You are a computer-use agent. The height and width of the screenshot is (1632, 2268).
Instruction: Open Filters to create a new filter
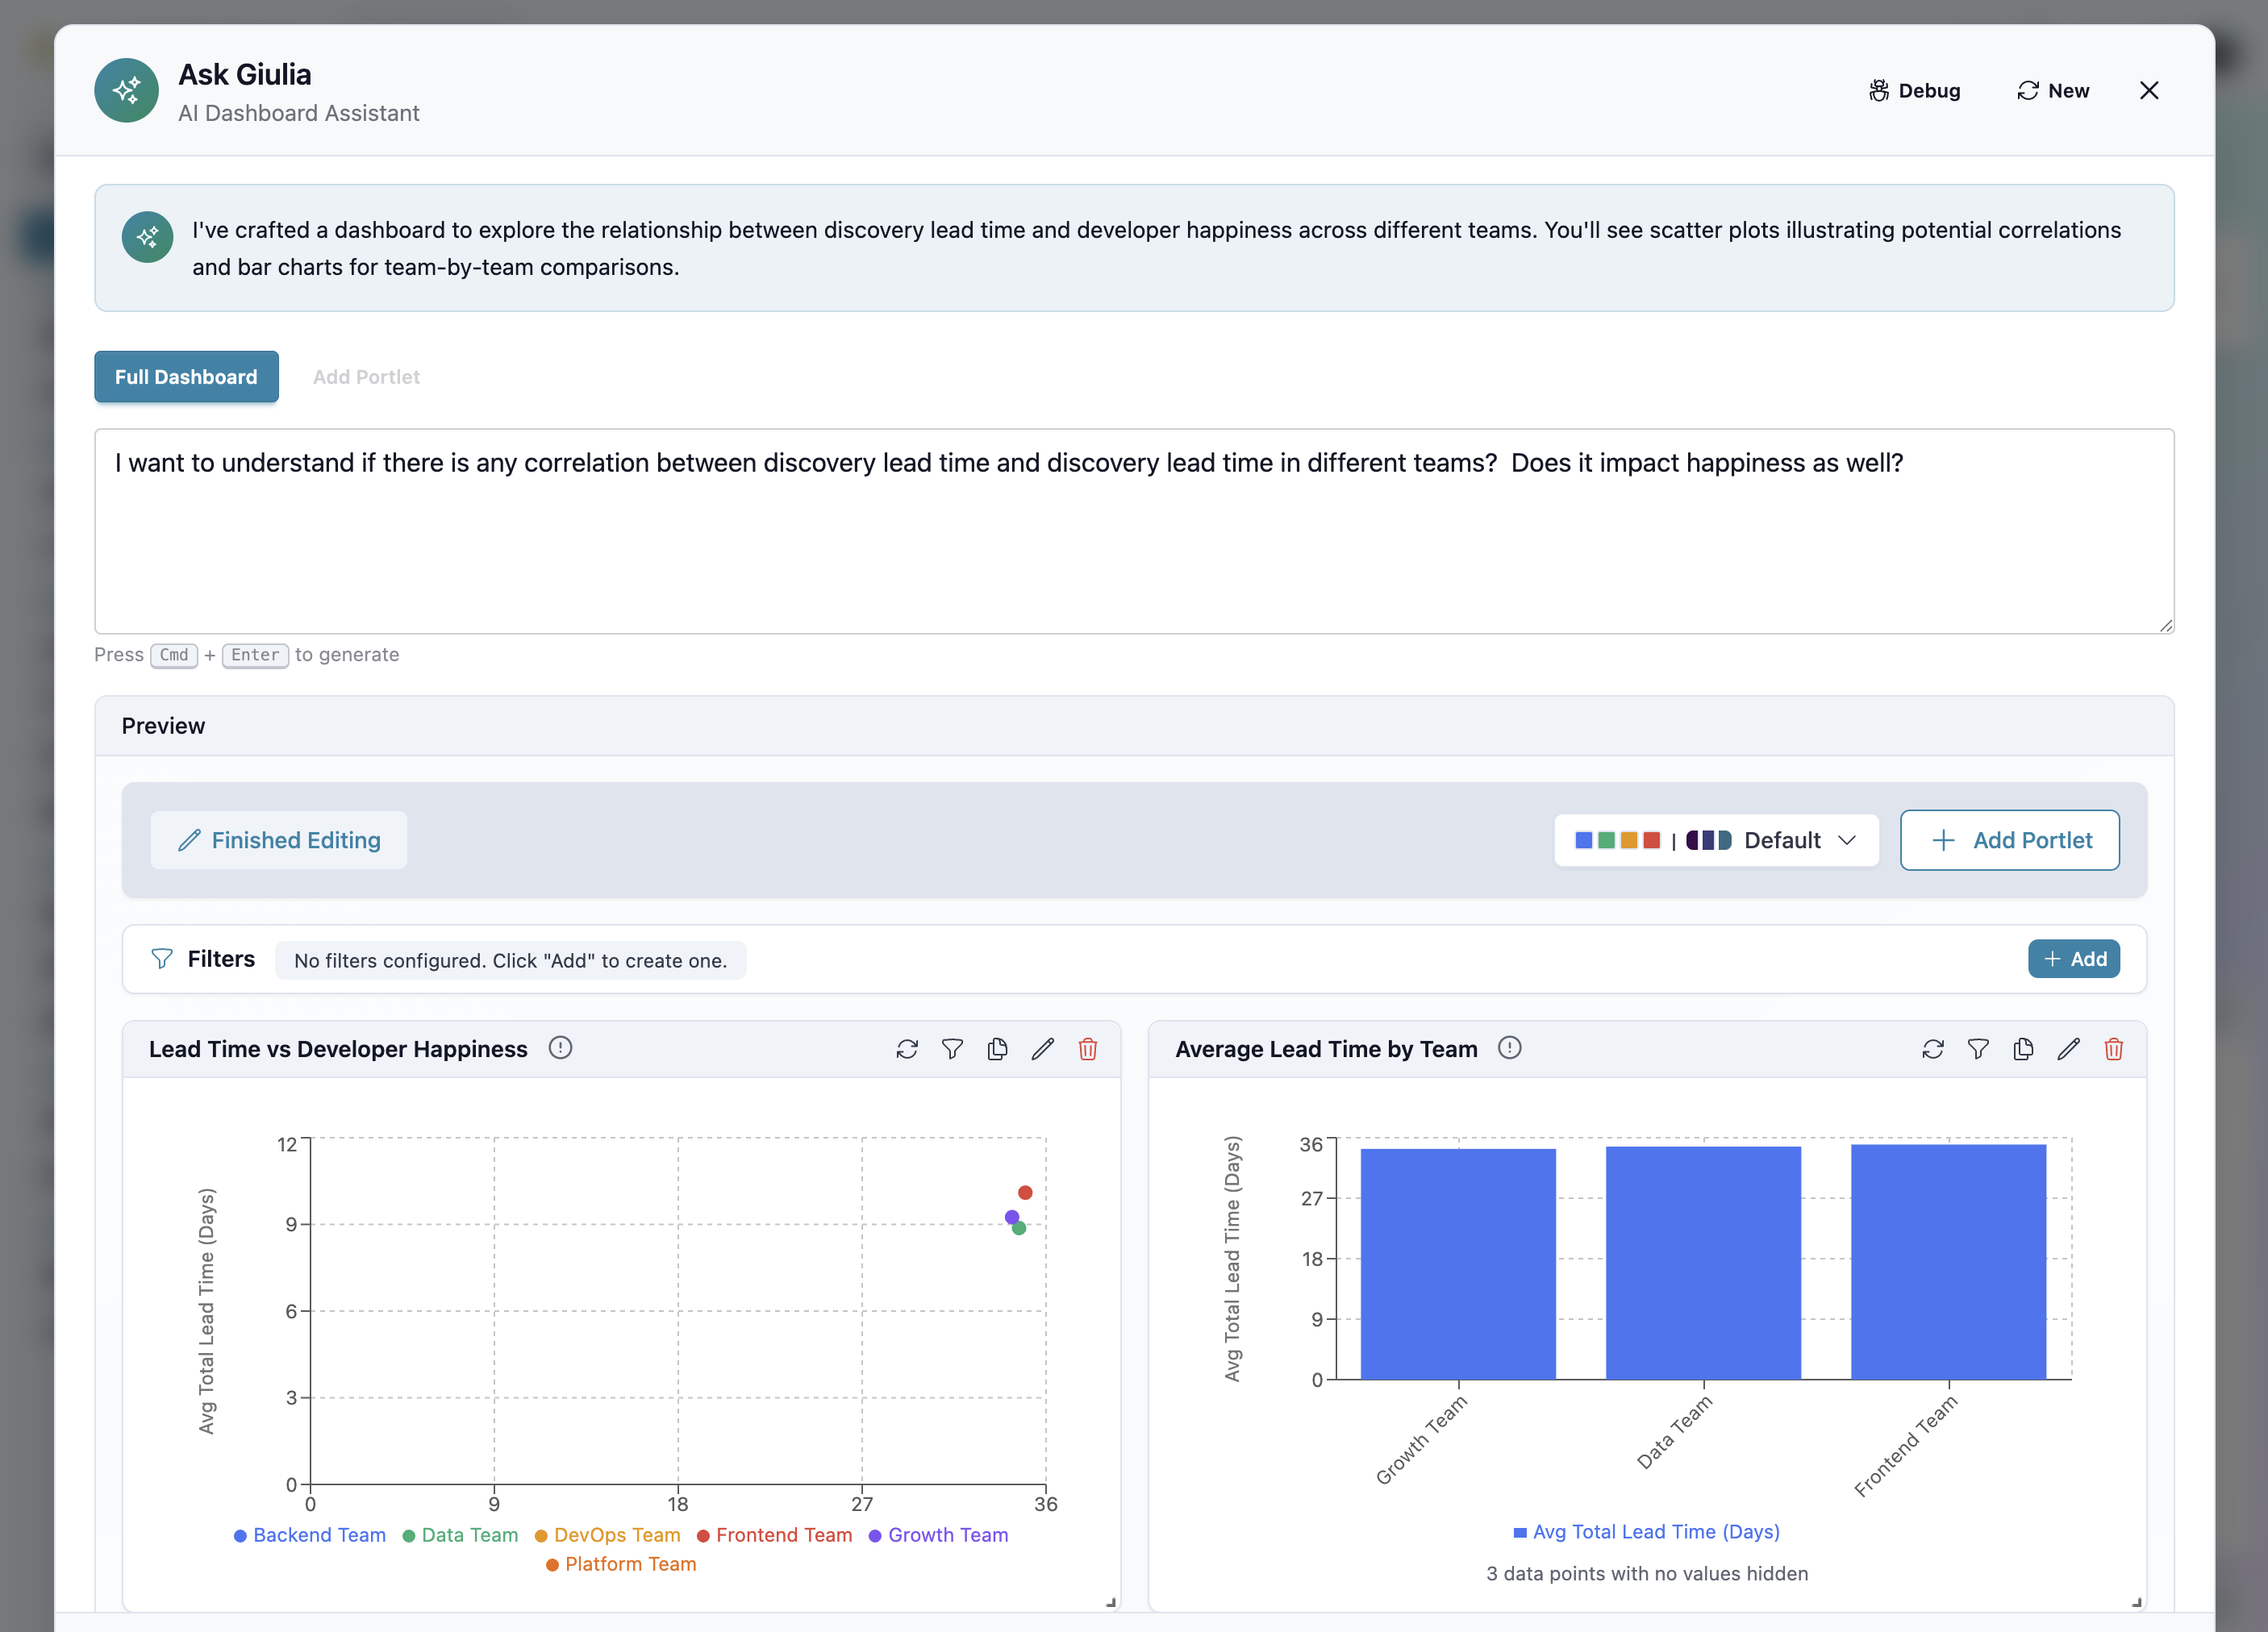tap(2074, 958)
